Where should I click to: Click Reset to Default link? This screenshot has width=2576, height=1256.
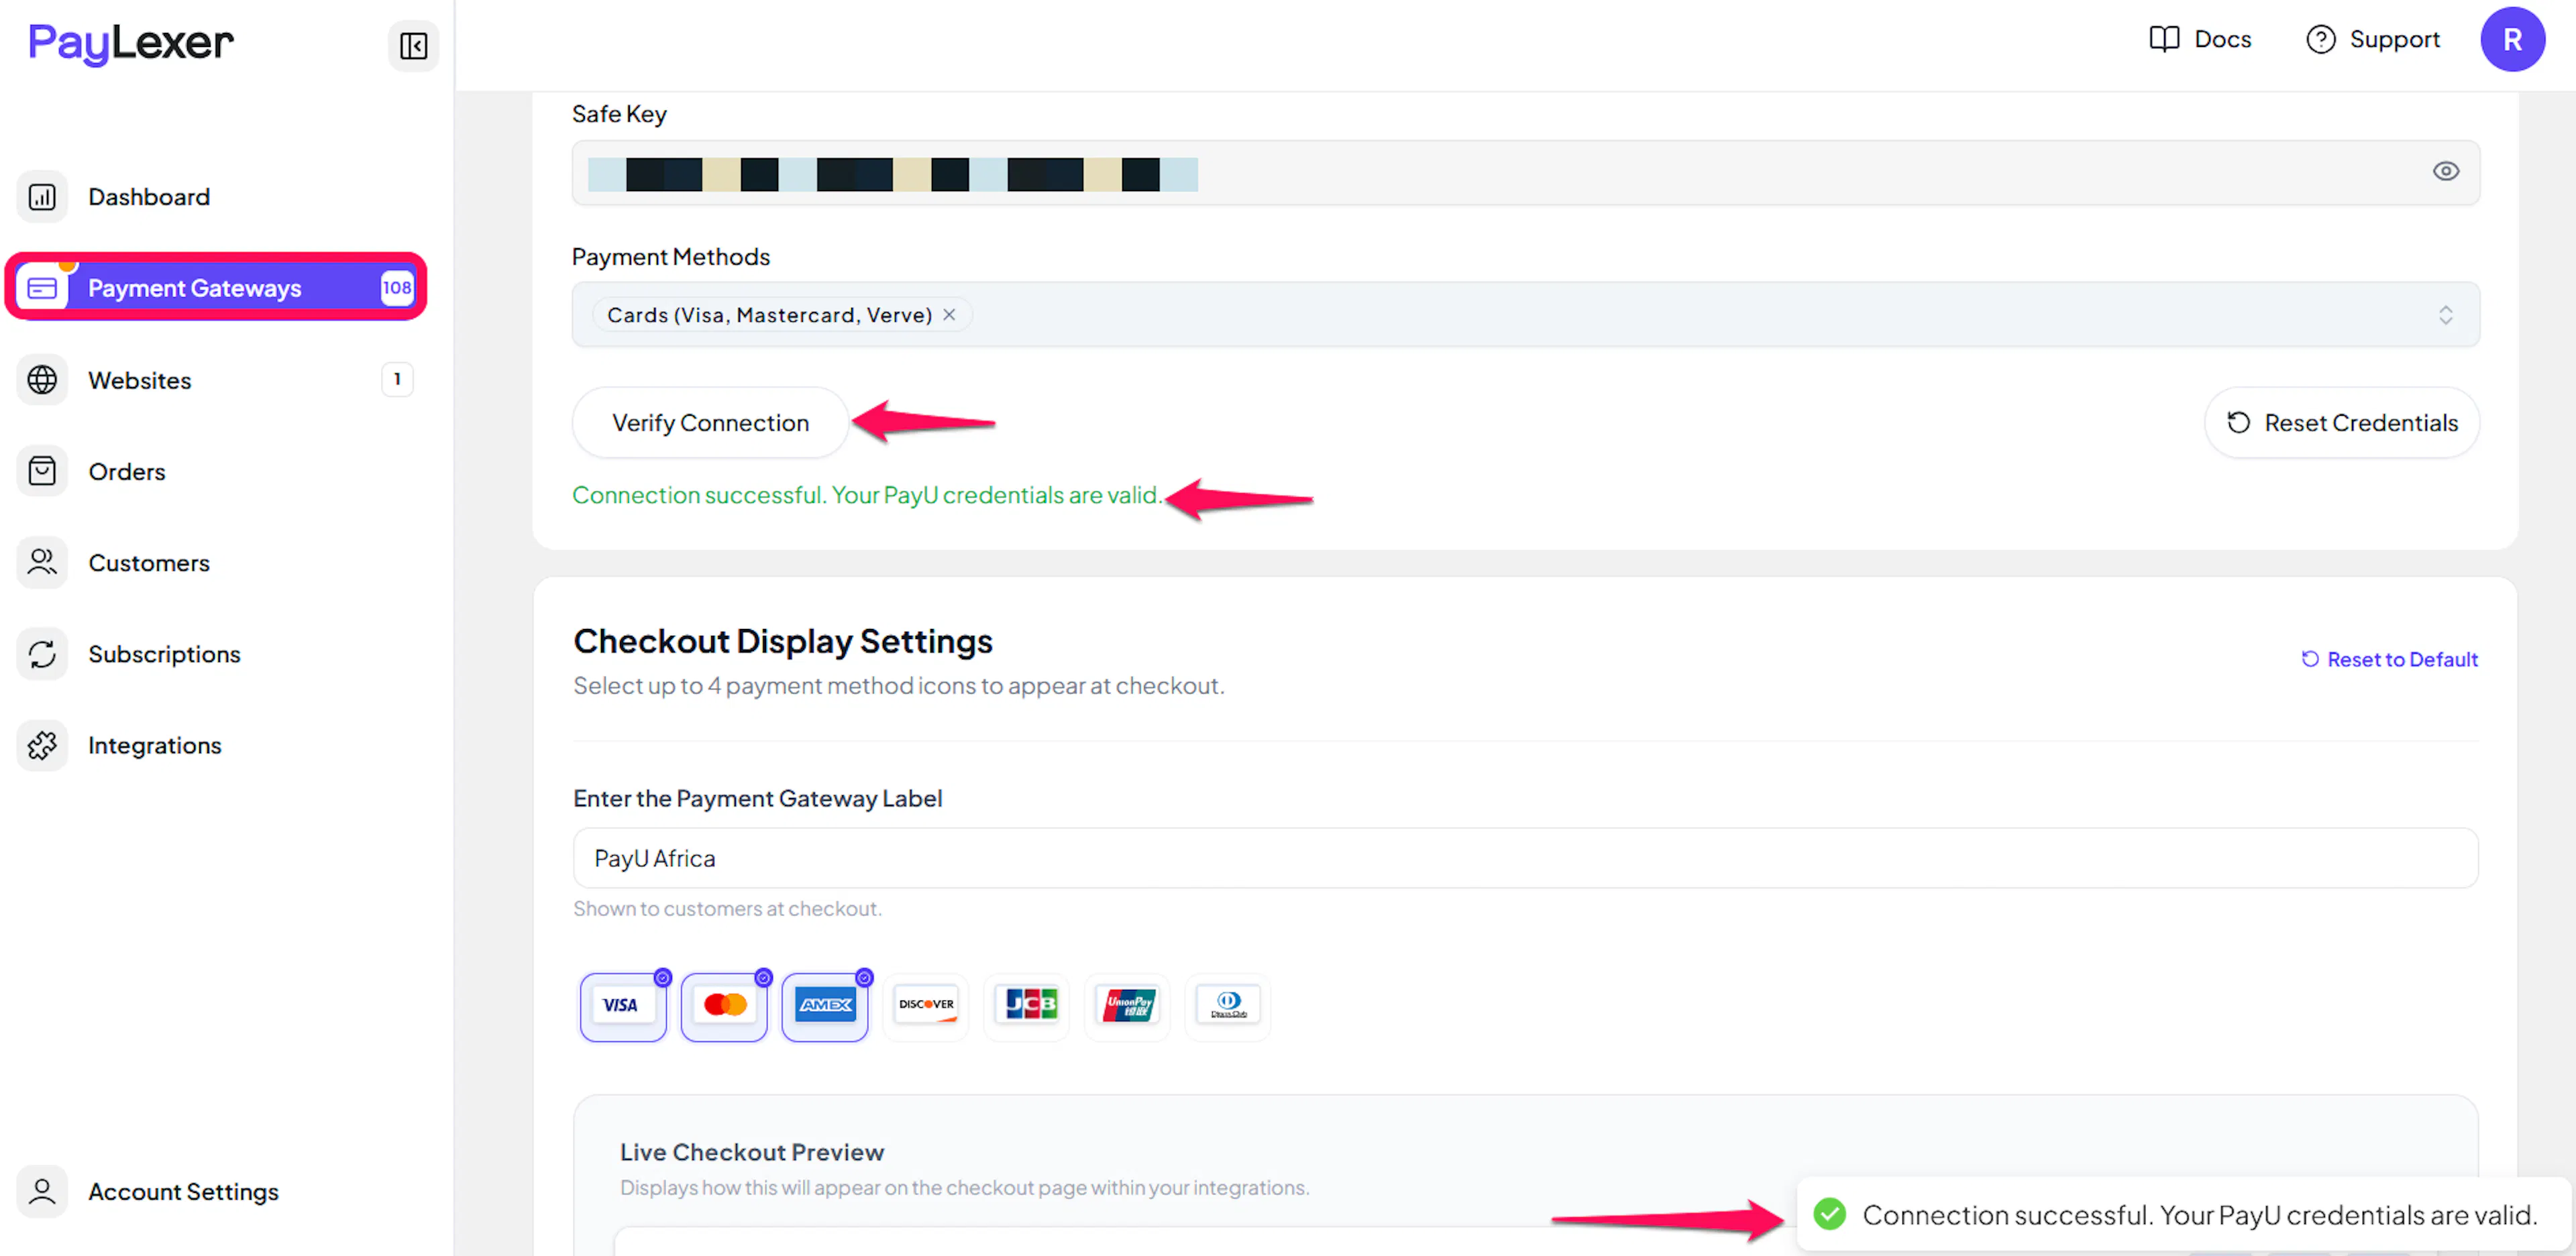pyautogui.click(x=2389, y=660)
